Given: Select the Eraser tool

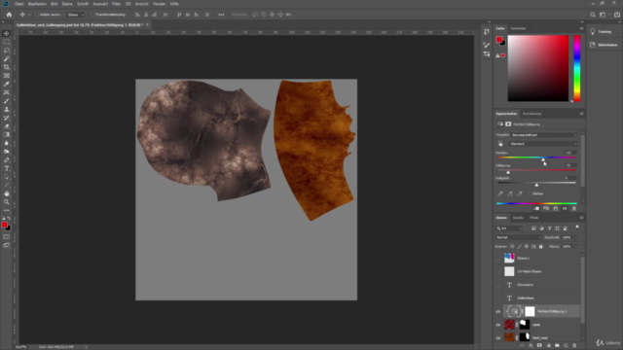Looking at the screenshot, I should point(7,126).
